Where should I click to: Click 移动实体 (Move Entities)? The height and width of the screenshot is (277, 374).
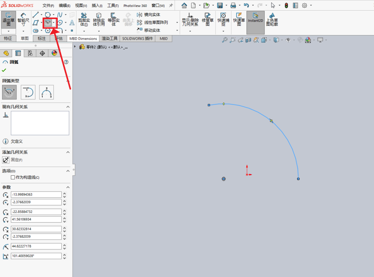pos(149,30)
